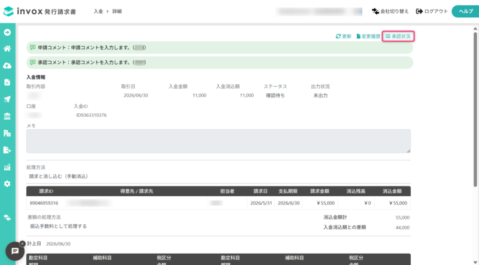Click the 申請コメント comment banner
This screenshot has height=265, width=479.
click(x=220, y=48)
